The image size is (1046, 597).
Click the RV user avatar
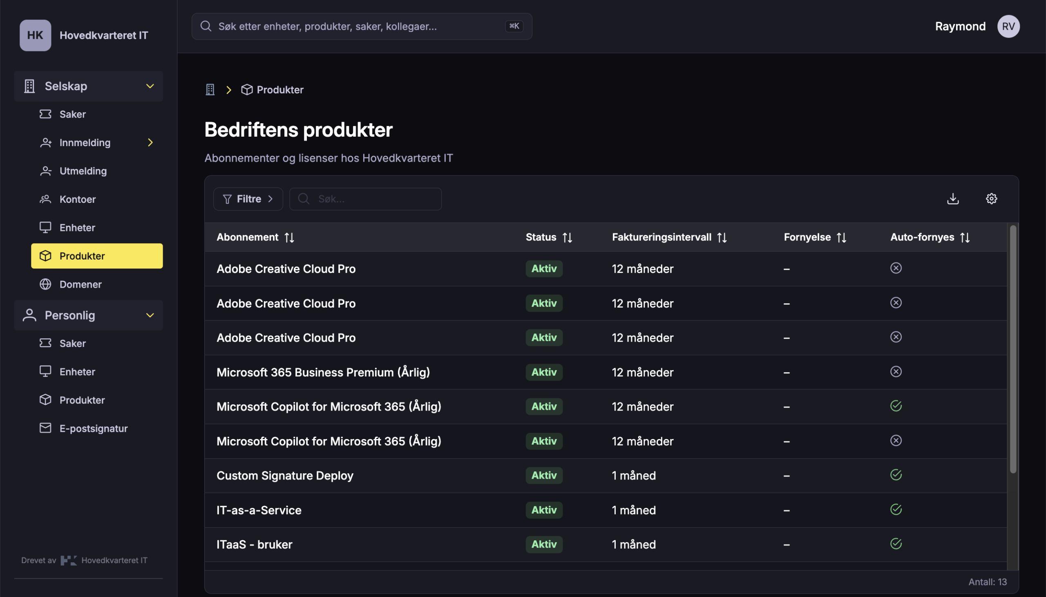click(1008, 26)
